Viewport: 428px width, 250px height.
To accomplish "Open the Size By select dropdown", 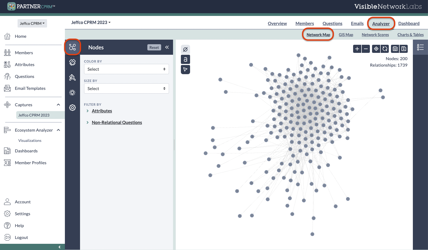I will [127, 88].
